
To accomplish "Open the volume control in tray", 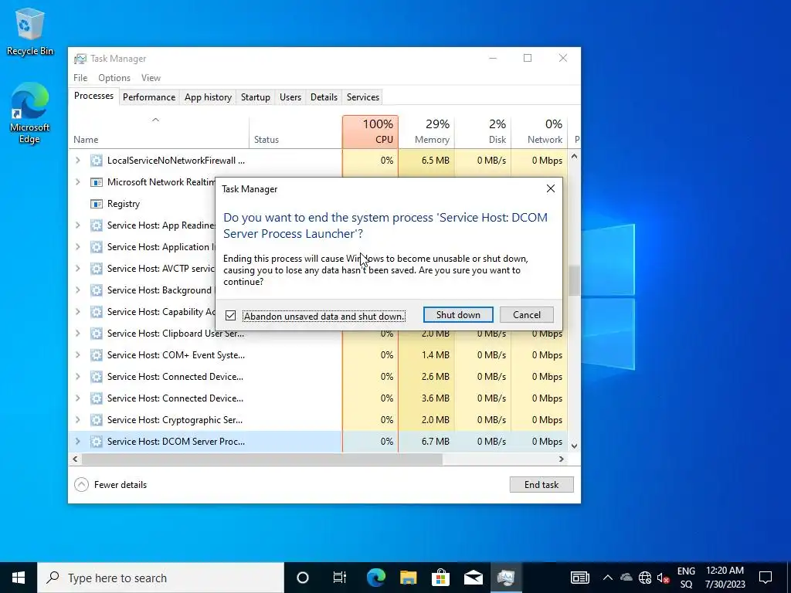I will [x=663, y=578].
